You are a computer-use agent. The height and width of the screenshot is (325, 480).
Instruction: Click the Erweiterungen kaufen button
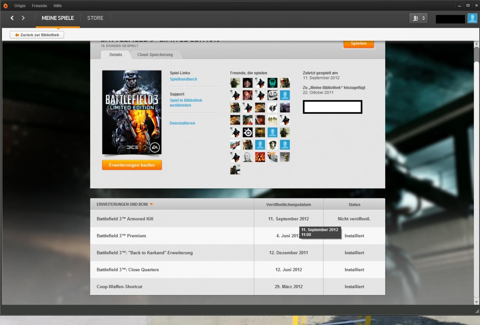pyautogui.click(x=132, y=165)
